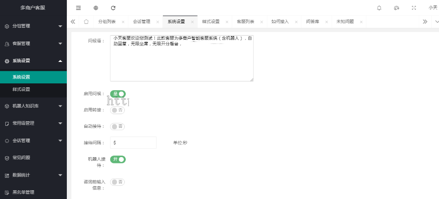Enable the 启用转接 switch
This screenshot has height=199, width=439.
point(117,110)
